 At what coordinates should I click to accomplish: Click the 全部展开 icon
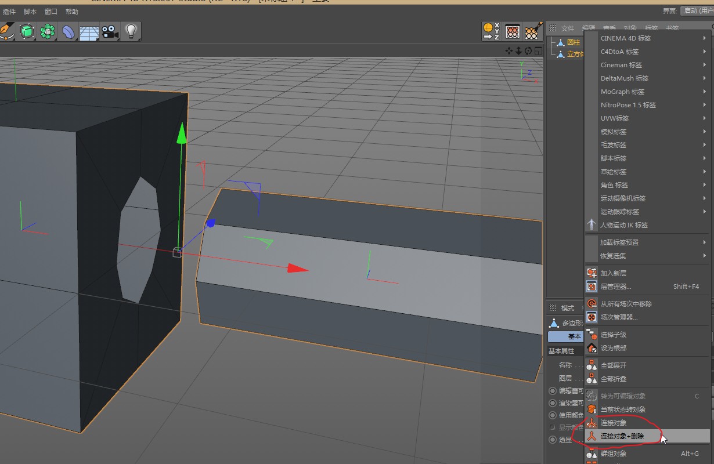[592, 365]
